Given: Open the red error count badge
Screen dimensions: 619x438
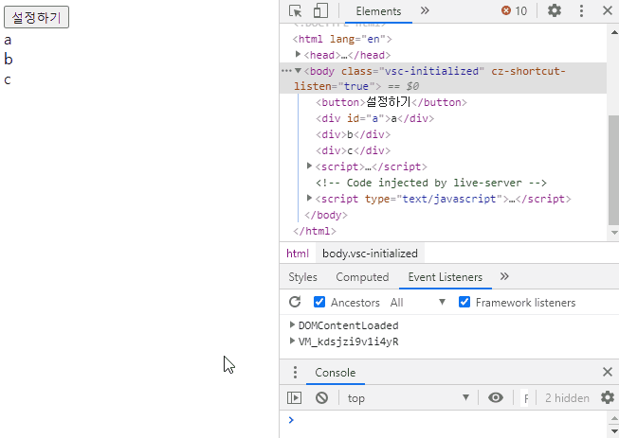Looking at the screenshot, I should (x=515, y=10).
